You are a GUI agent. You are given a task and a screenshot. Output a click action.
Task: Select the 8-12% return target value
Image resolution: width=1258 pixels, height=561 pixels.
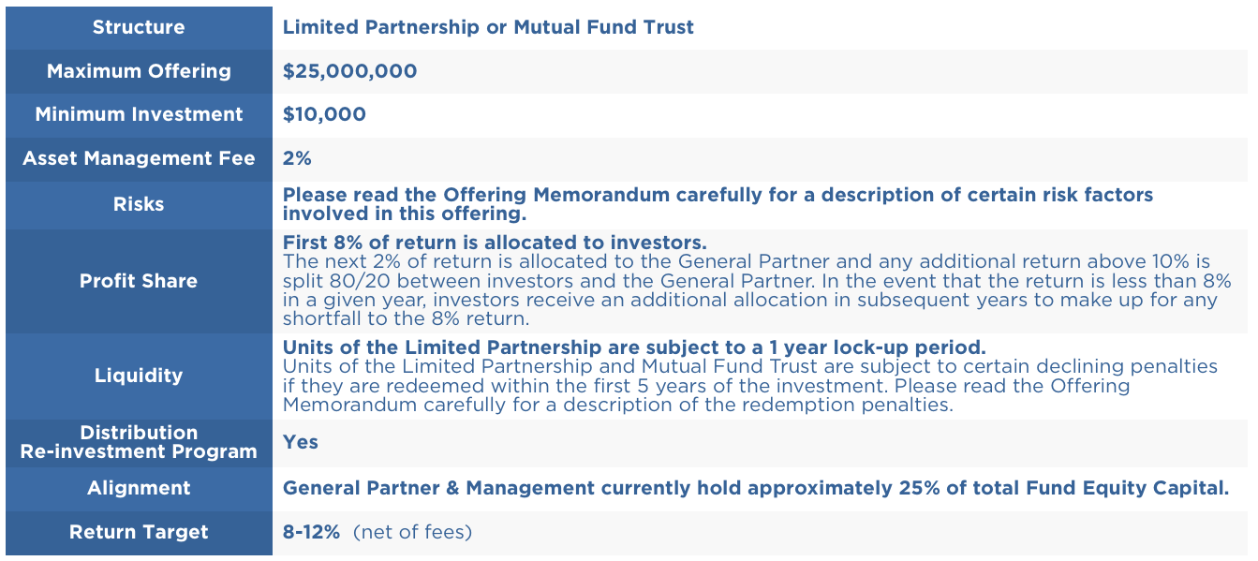[x=313, y=533]
